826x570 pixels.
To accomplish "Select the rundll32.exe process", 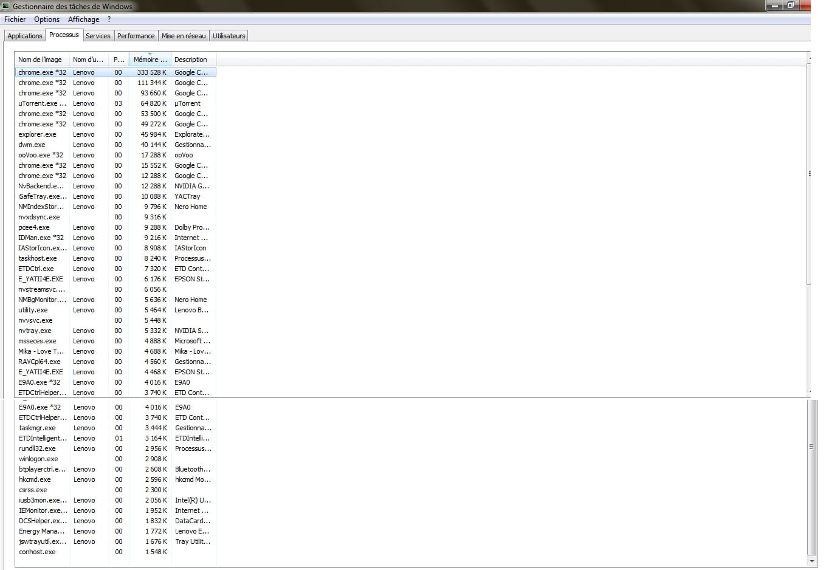I will click(115, 448).
